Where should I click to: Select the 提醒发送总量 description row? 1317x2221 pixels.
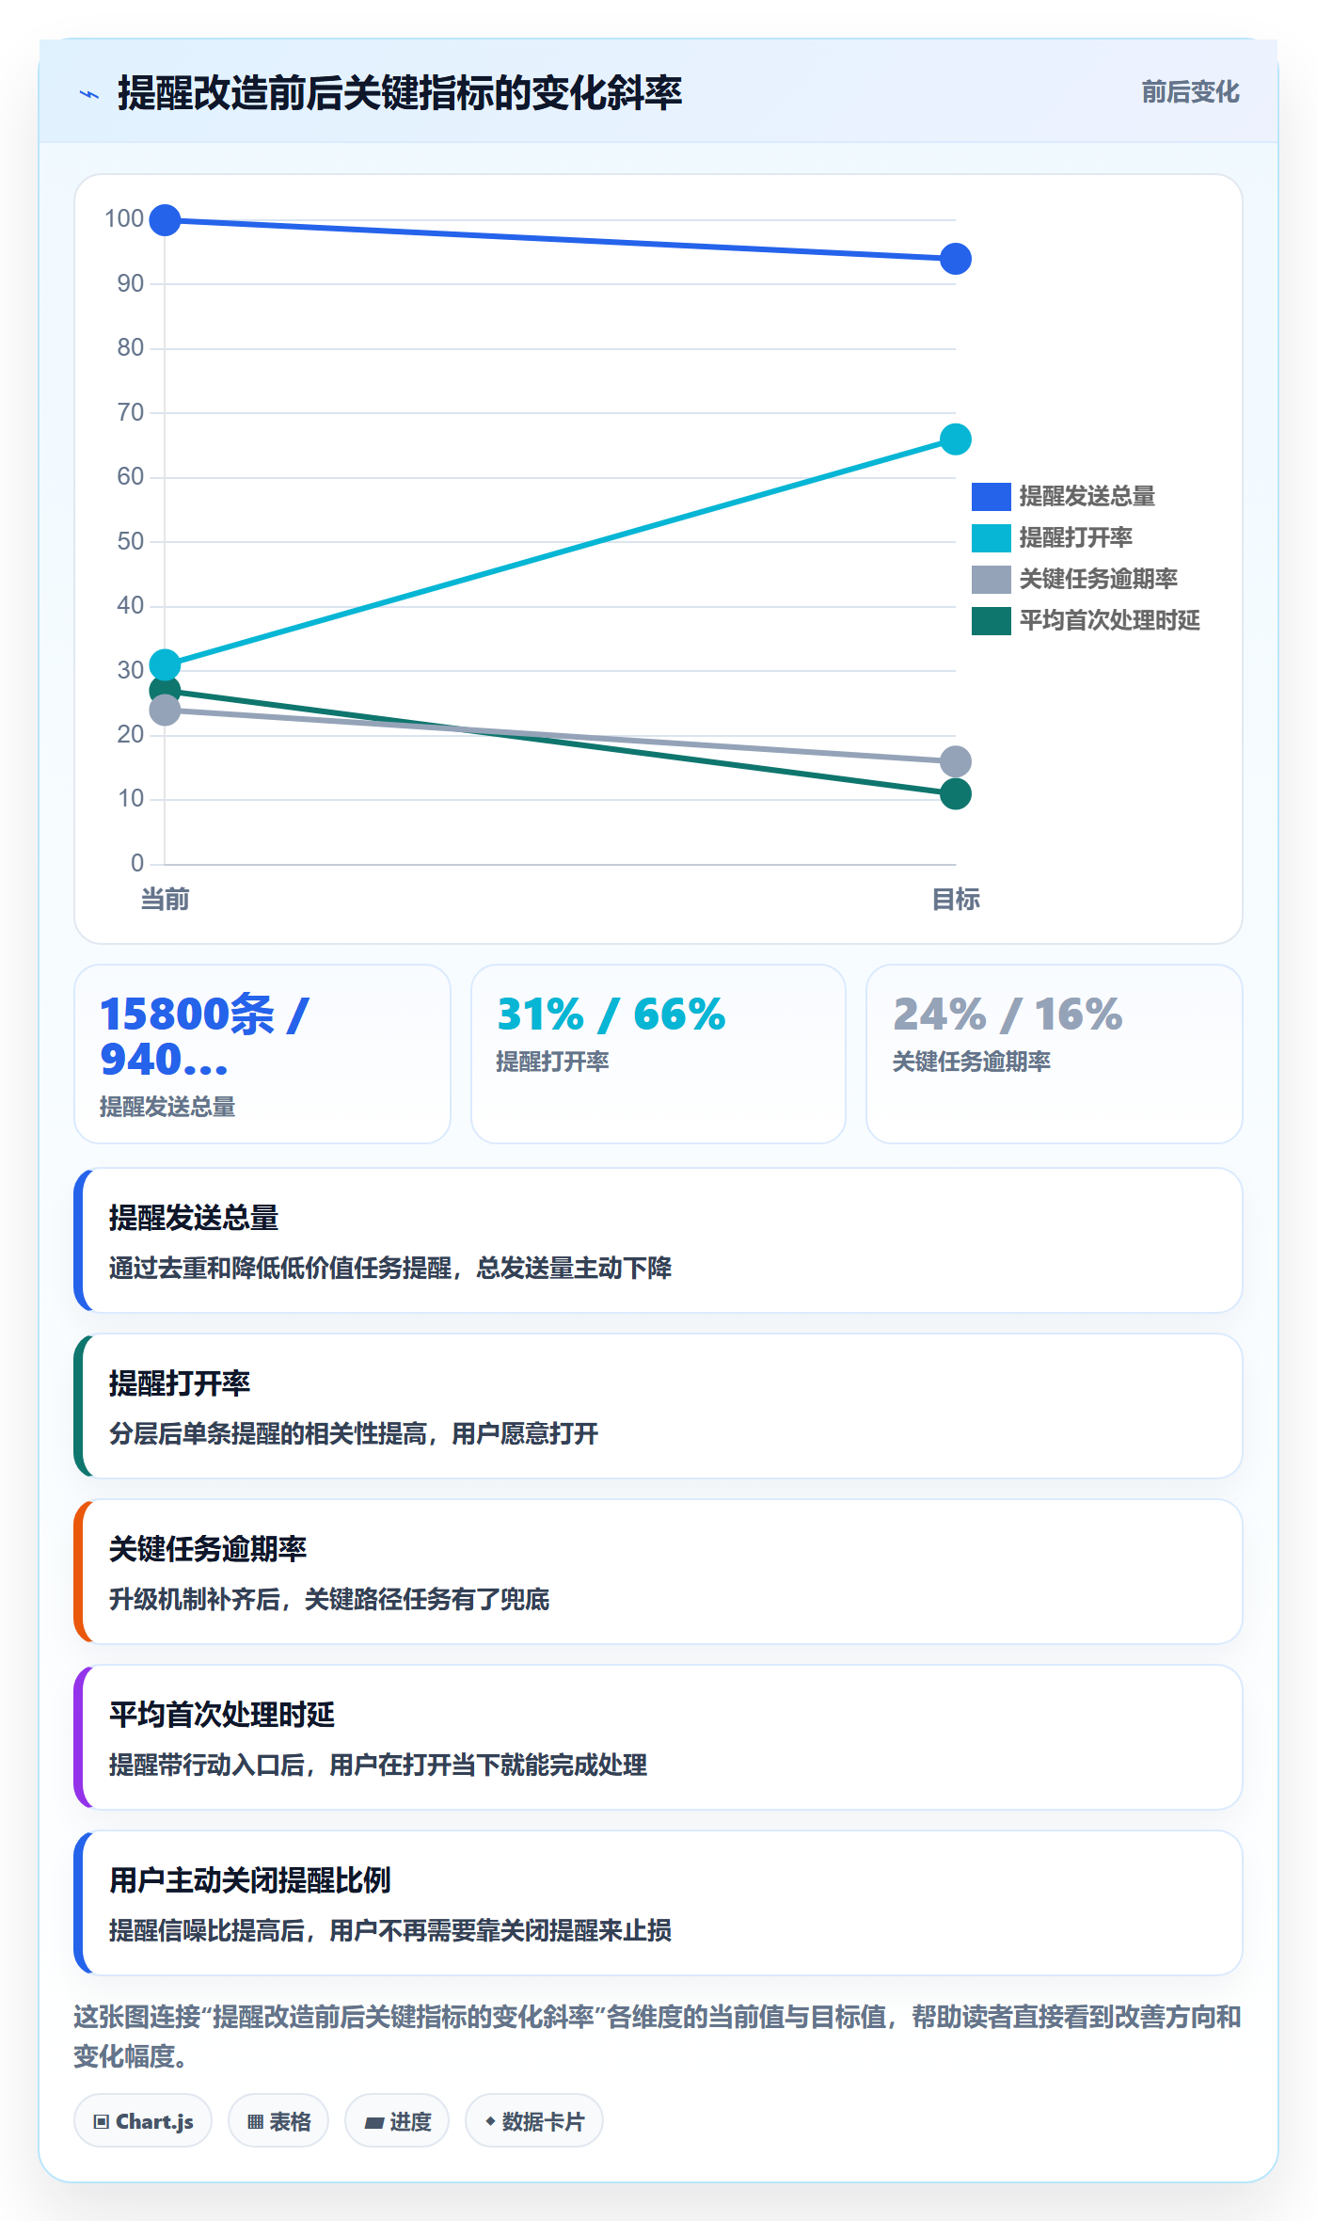(658, 1240)
